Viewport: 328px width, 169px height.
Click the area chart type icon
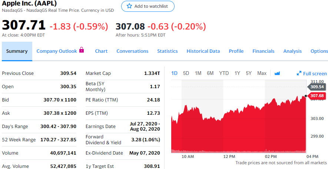(x=277, y=73)
